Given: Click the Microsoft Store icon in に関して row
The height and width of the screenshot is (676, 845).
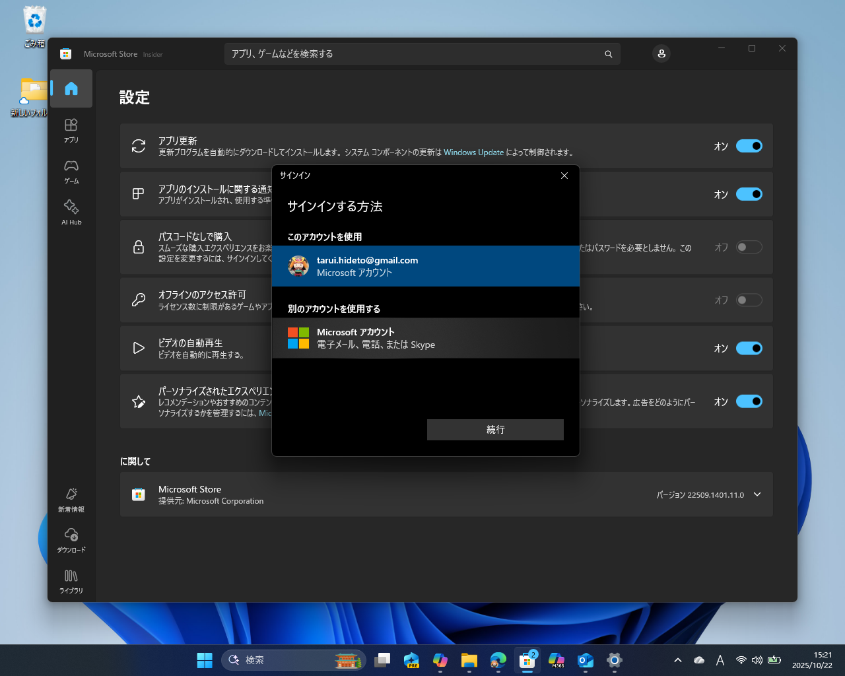Looking at the screenshot, I should click(x=139, y=494).
